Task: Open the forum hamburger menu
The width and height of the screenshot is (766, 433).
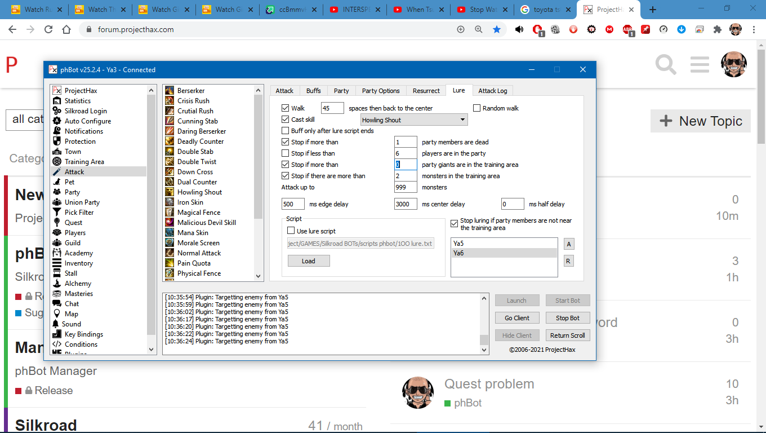Action: click(x=700, y=65)
